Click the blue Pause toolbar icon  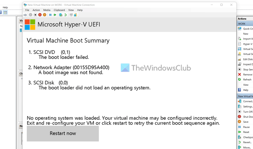click(x=50, y=15)
